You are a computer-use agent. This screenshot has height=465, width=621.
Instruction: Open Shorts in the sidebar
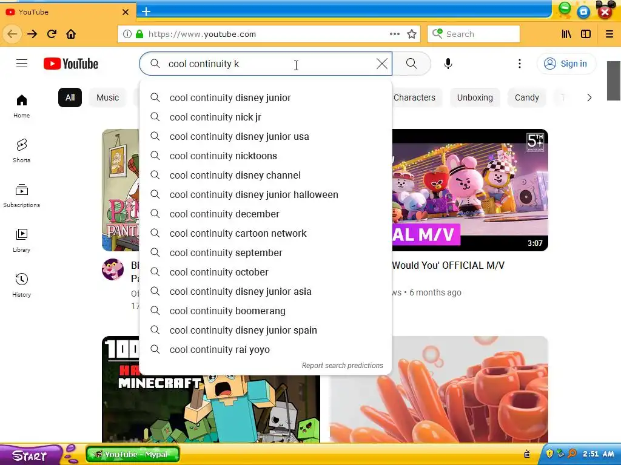21,151
